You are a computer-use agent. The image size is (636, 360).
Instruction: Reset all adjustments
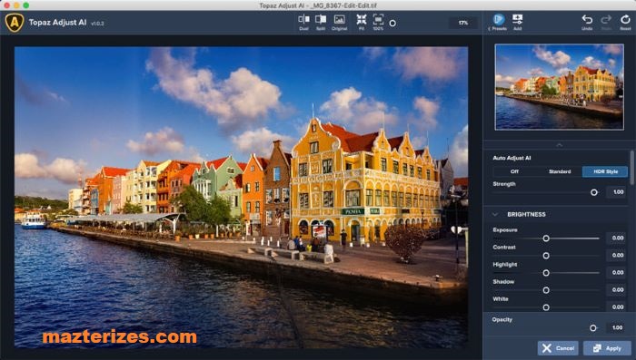pyautogui.click(x=625, y=23)
